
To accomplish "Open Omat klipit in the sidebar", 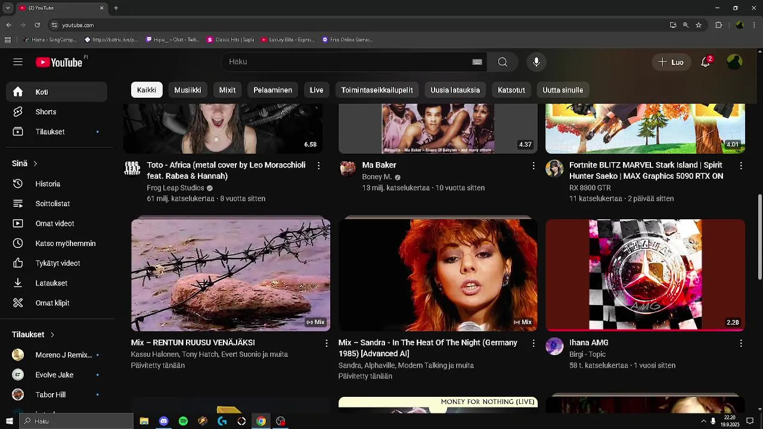I will coord(57,303).
